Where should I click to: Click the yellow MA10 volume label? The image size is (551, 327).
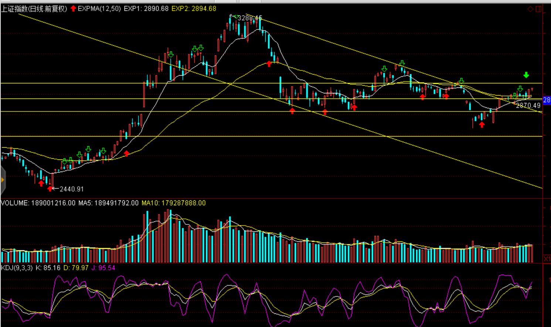coord(173,203)
